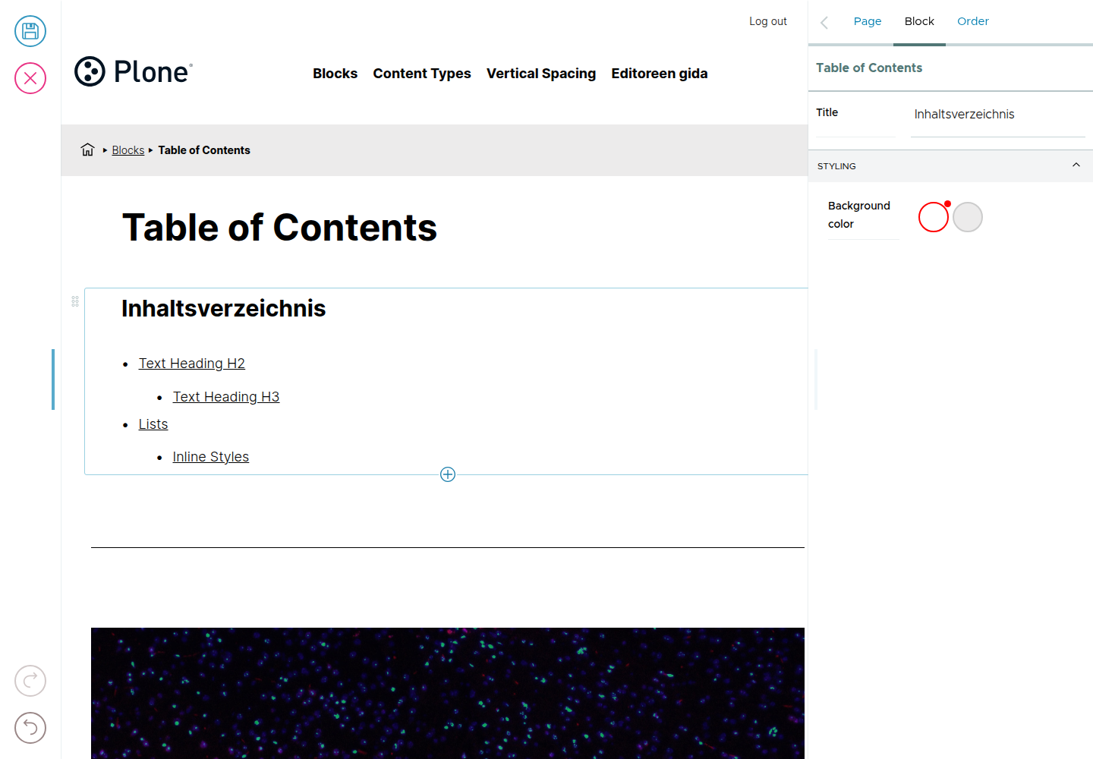Follow the Blocks breadcrumb link

(128, 150)
